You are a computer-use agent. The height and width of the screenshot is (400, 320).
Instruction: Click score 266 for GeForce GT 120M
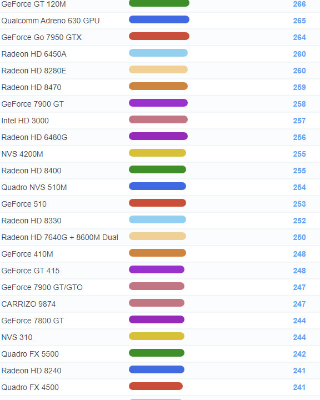[299, 4]
